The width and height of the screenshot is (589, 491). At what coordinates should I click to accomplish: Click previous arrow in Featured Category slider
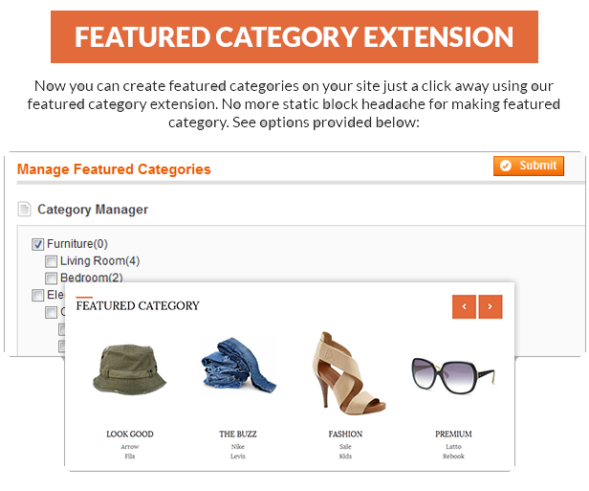coord(464,306)
